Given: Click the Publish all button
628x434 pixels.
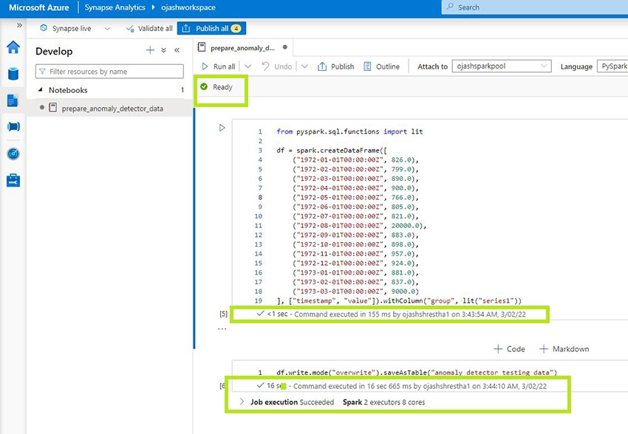Looking at the screenshot, I should (211, 29).
